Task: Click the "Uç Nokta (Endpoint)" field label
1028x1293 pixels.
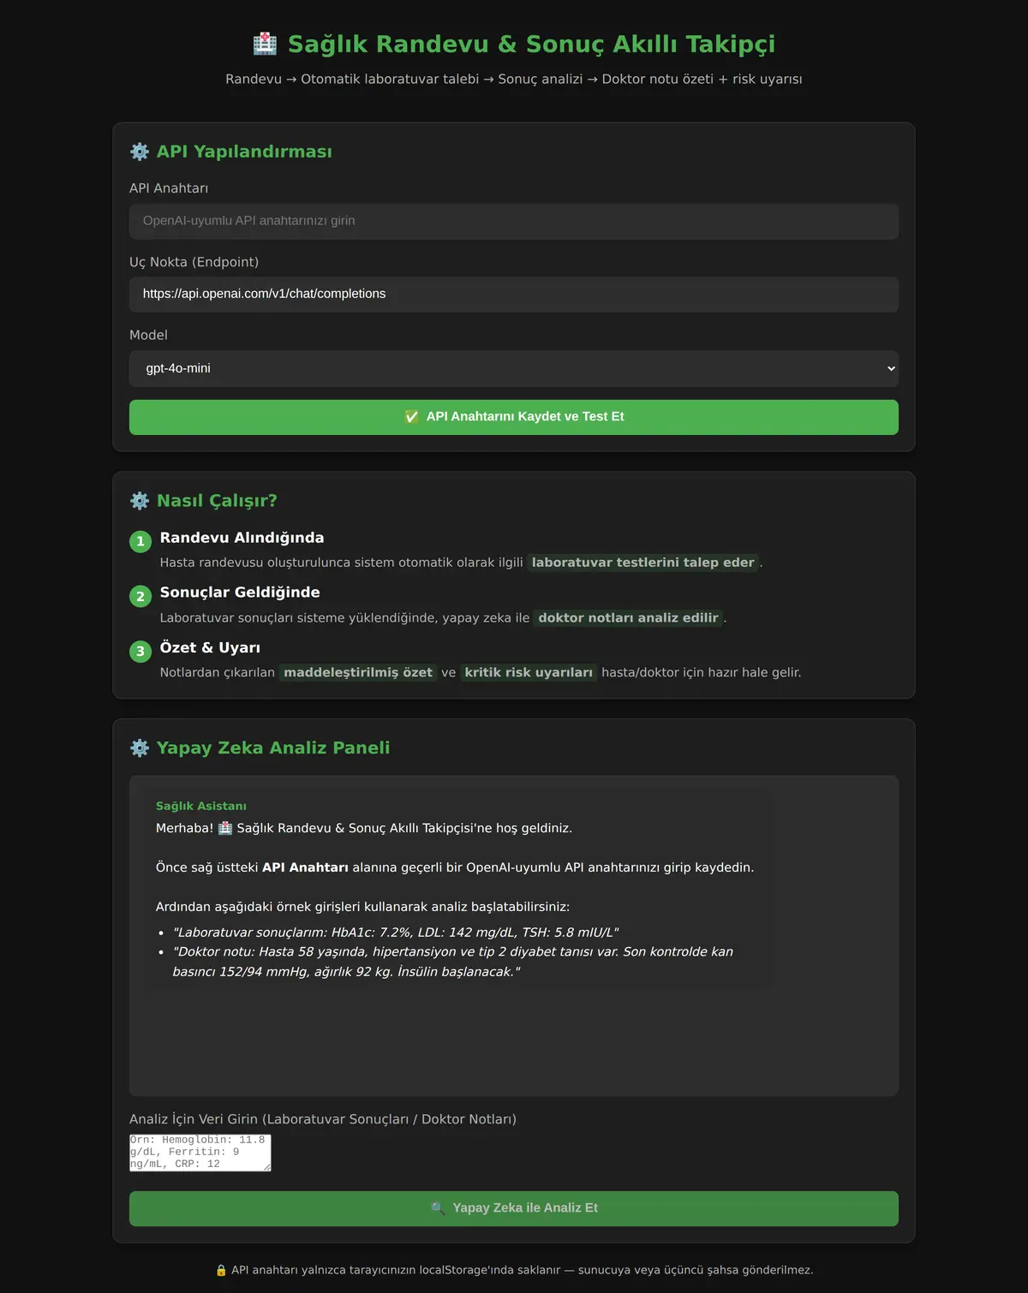Action: pos(194,262)
